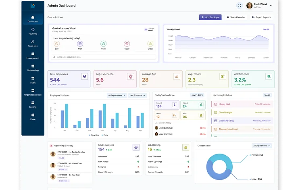298x190 pixels.
Task: Open All Departments dropdown in Employee Statistics
Action: coord(117,95)
